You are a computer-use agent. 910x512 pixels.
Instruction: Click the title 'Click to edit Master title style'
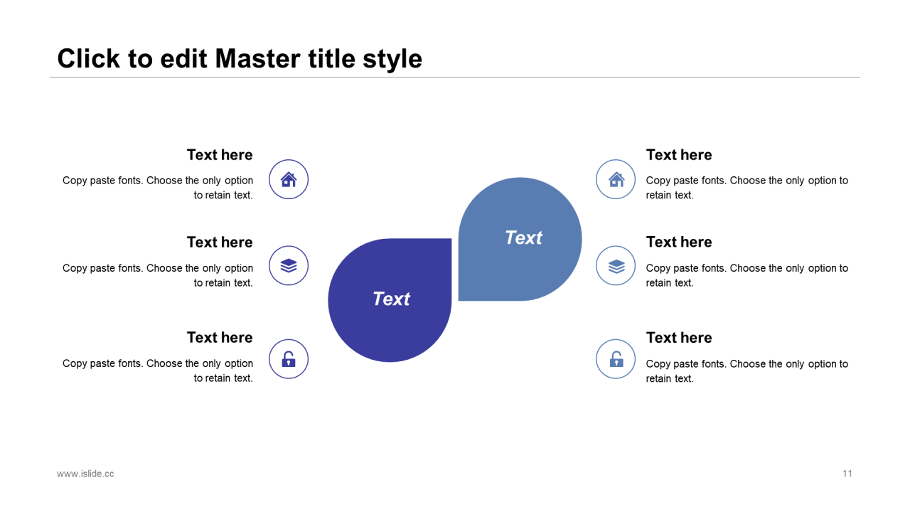click(x=240, y=58)
